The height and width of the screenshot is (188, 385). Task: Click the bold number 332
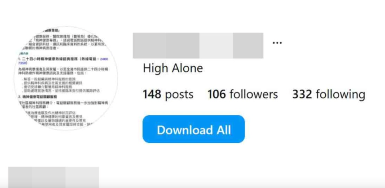(x=302, y=94)
